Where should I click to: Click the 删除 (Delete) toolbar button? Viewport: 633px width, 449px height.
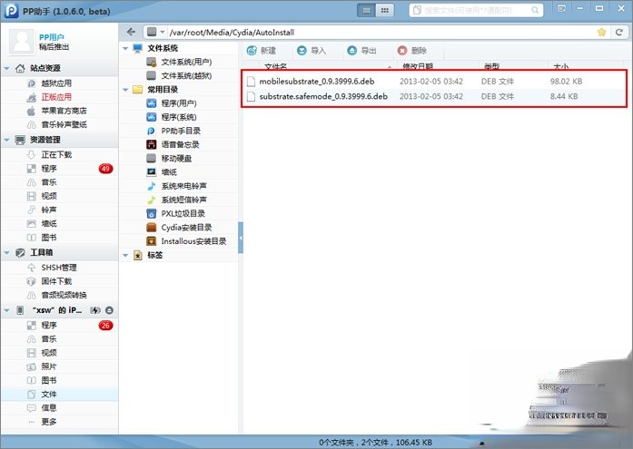click(412, 51)
